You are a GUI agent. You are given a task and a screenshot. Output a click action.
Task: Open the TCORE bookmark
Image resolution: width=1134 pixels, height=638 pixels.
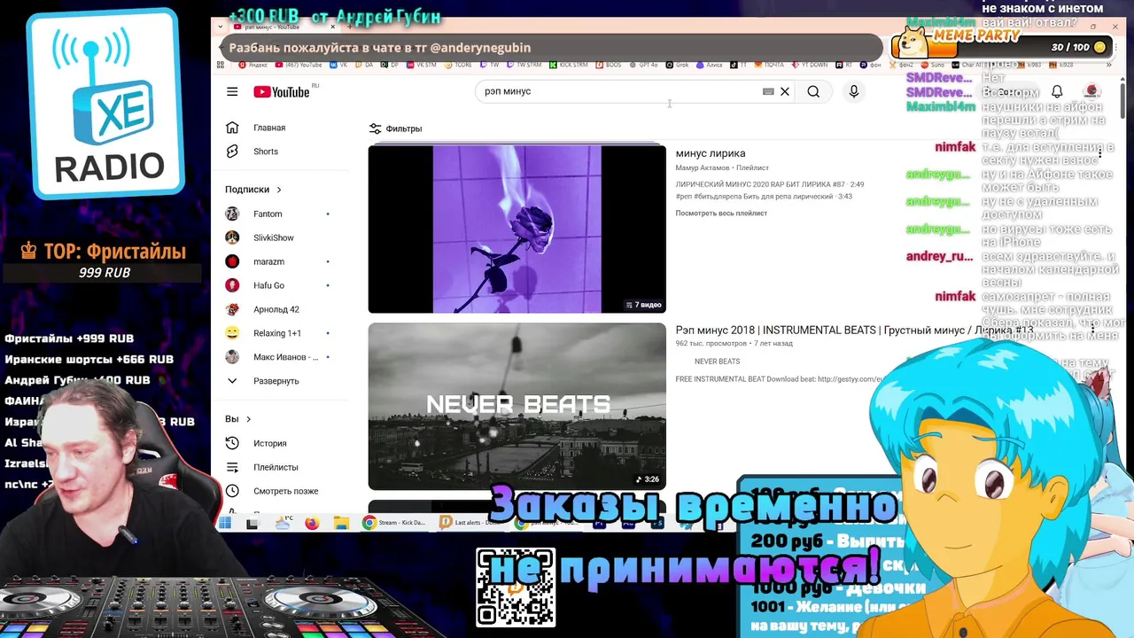coord(459,65)
